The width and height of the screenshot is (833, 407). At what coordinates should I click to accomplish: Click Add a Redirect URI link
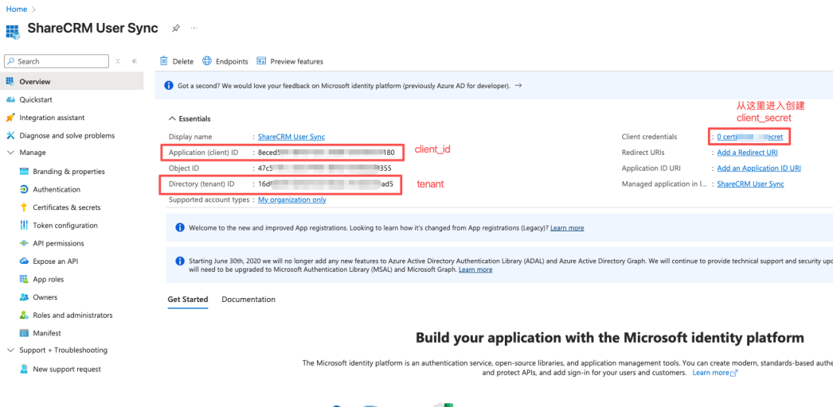click(747, 153)
